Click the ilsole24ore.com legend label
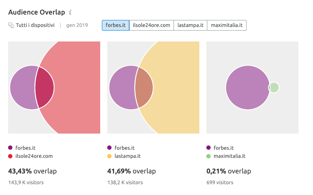313x195 pixels. point(34,156)
